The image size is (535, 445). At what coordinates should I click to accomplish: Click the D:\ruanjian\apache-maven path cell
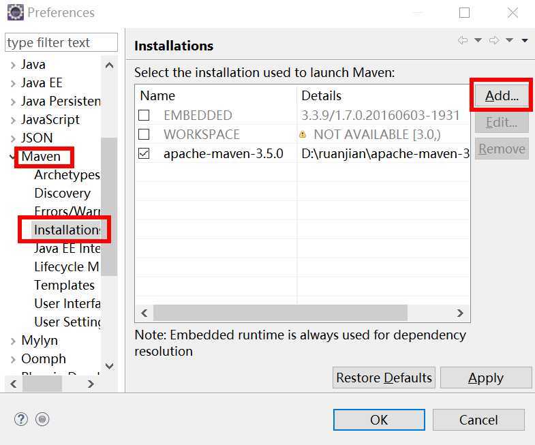point(385,153)
